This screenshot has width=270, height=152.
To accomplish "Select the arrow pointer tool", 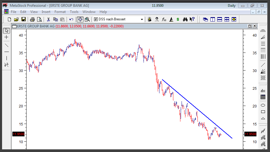I will [6, 31].
